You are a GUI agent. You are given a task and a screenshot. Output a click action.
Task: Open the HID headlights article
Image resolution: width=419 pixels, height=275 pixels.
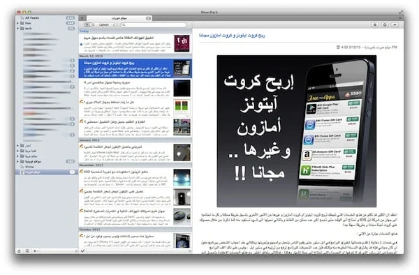(x=135, y=177)
